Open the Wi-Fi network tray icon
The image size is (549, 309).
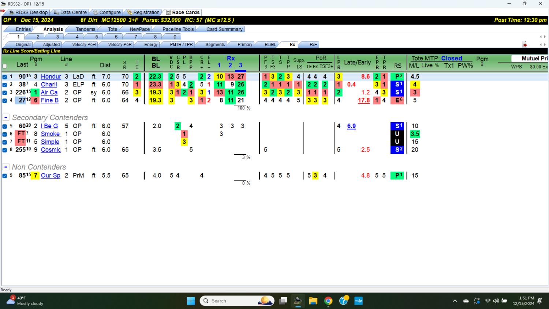[488, 301]
